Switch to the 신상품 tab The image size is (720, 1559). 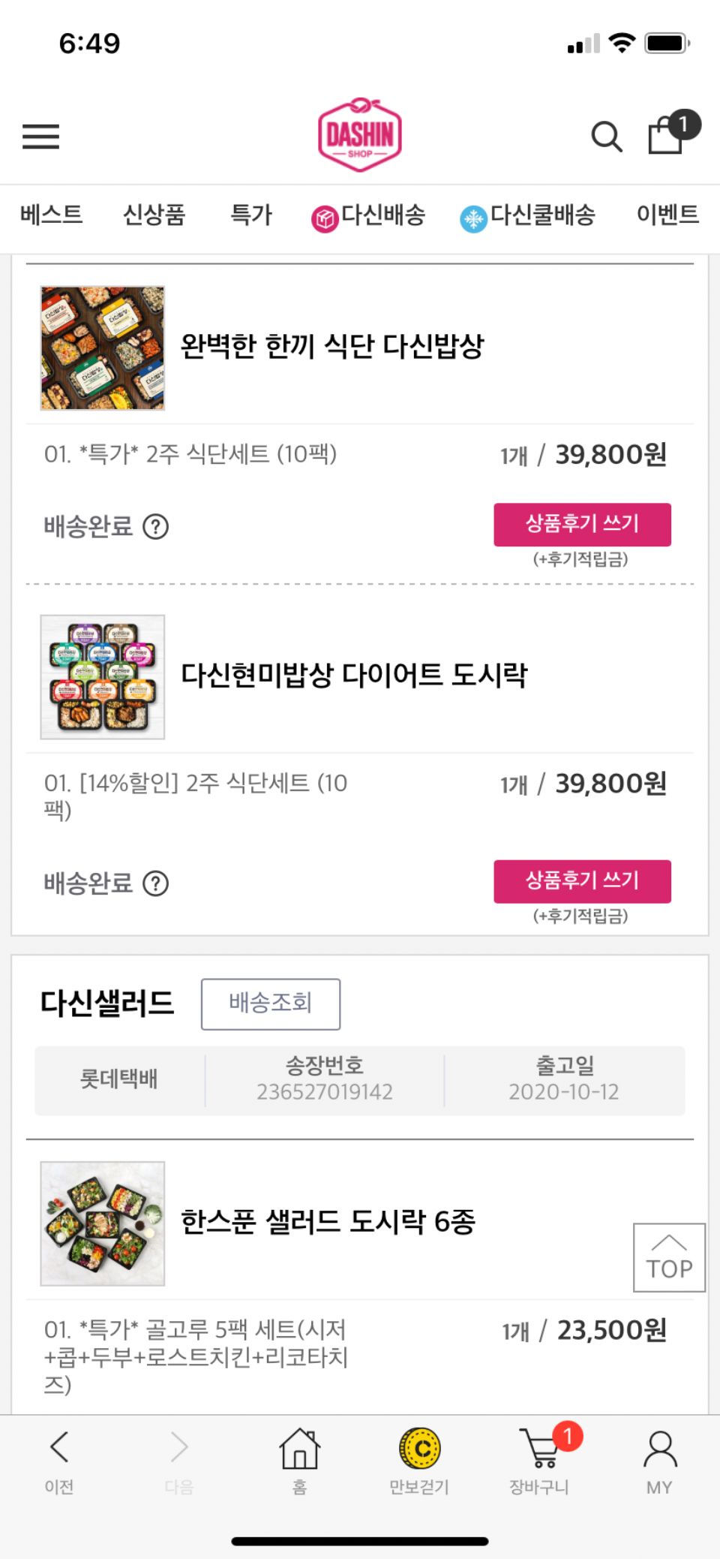pyautogui.click(x=154, y=215)
